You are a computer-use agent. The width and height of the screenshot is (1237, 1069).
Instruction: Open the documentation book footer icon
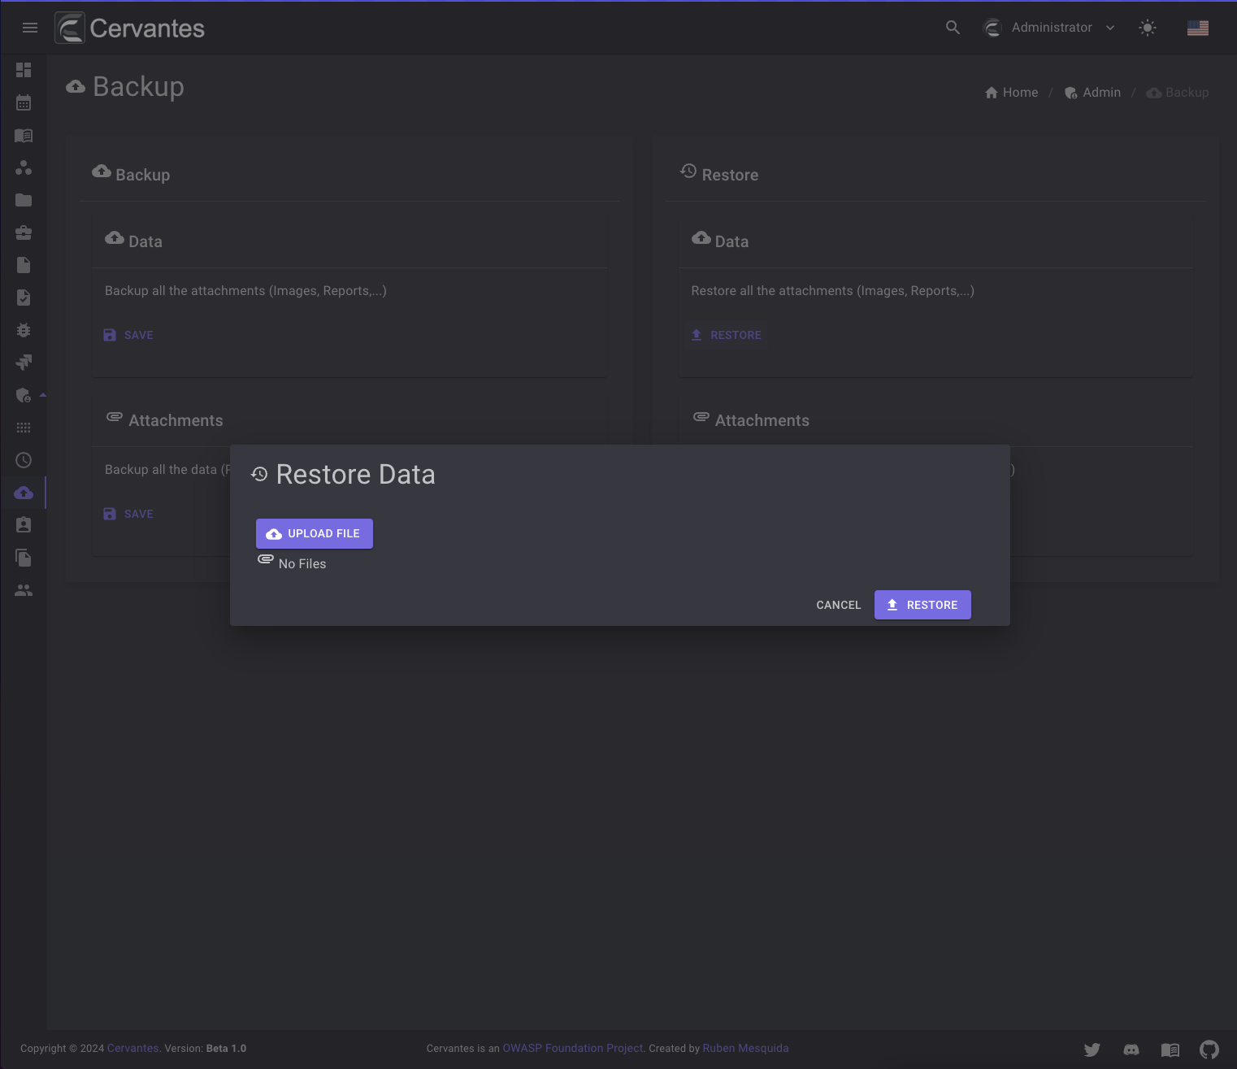[x=1170, y=1049]
